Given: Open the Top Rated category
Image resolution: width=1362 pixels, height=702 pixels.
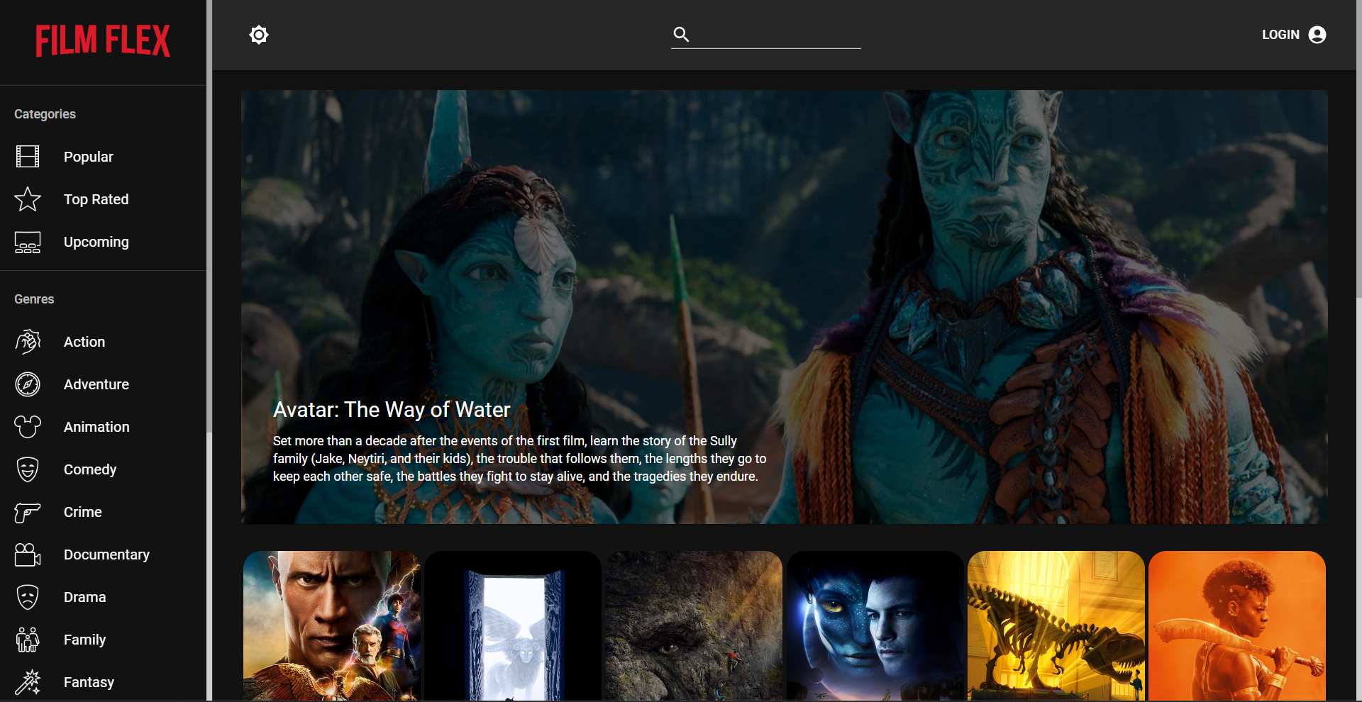Looking at the screenshot, I should (103, 199).
